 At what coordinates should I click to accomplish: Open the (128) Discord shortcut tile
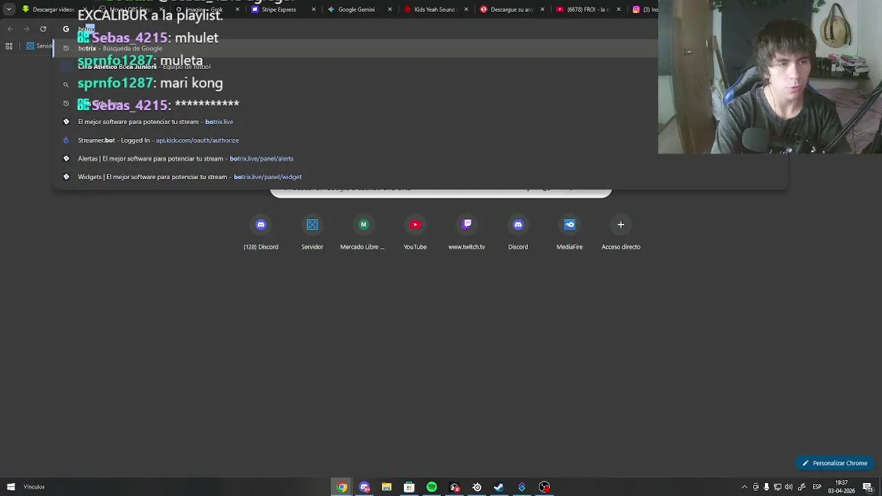pos(260,232)
